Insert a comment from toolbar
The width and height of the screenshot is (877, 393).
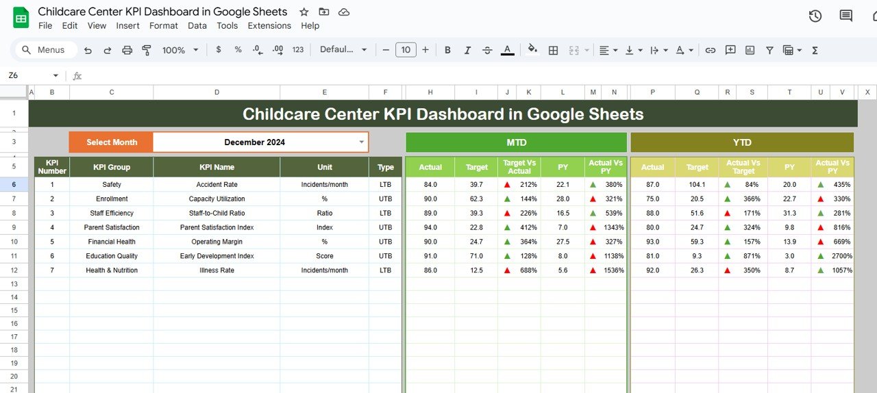tap(730, 50)
